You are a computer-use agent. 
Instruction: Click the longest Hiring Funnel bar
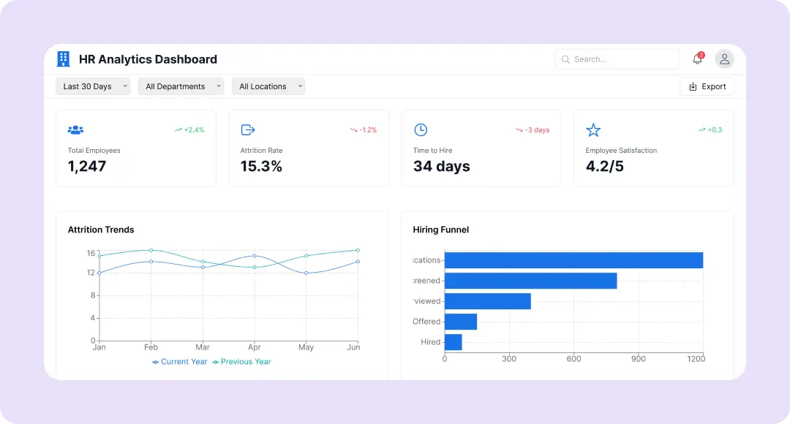[573, 260]
